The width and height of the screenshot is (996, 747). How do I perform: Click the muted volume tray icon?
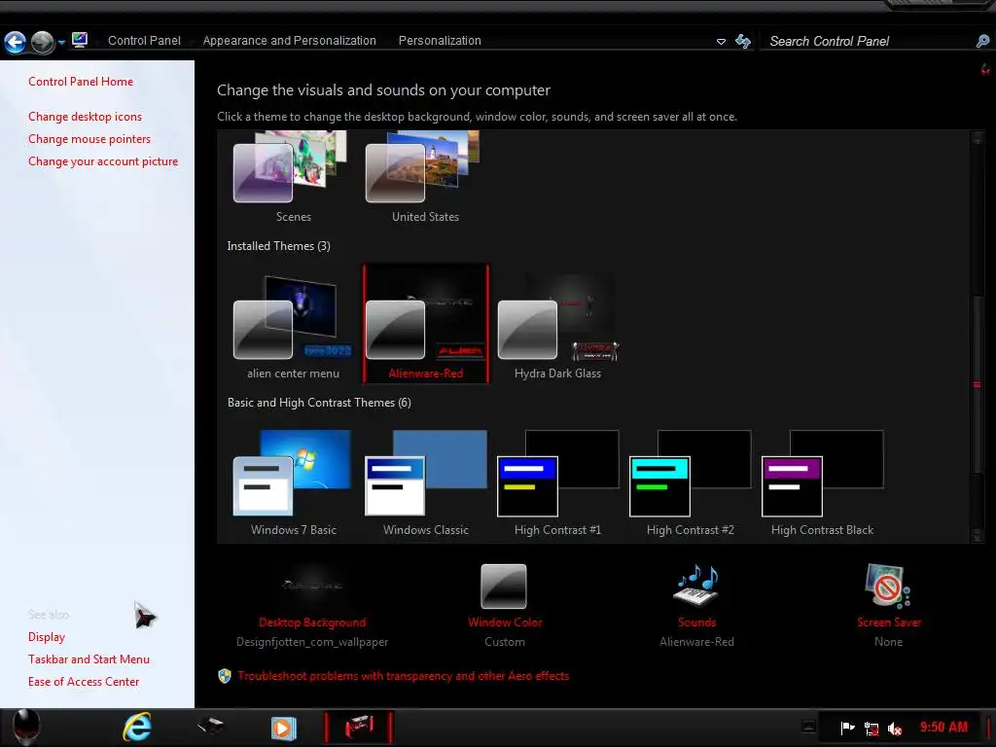[x=895, y=729]
